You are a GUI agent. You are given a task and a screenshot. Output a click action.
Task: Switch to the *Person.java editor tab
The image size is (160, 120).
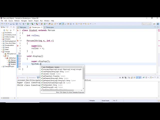[49, 27]
